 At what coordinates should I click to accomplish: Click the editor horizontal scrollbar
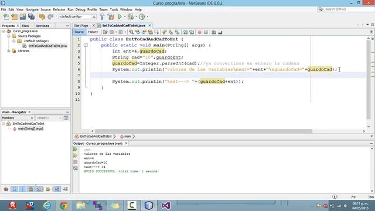coord(203,131)
